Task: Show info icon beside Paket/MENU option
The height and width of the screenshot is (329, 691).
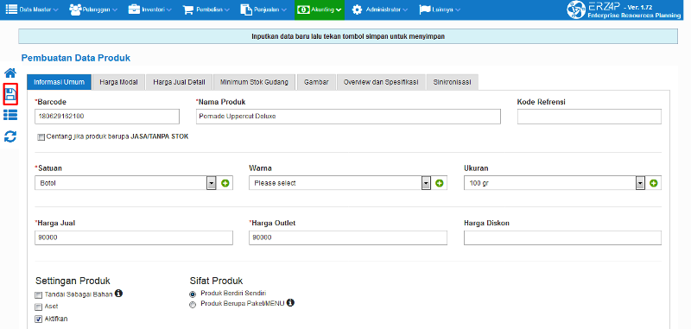Action: click(290, 303)
